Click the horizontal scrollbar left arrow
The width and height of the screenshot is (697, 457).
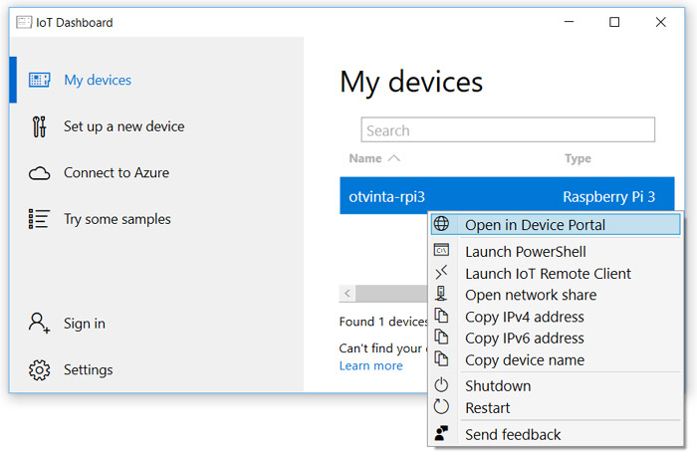348,294
